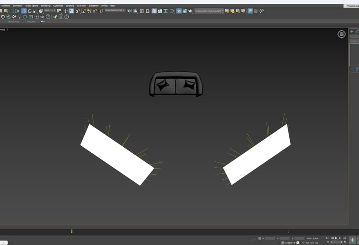Open the Layer Explorer icon
Image resolution: width=359 pixels, height=245 pixels.
pyautogui.click(x=148, y=11)
